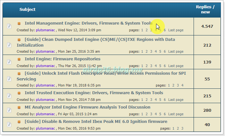The width and height of the screenshot is (225, 136).
Task: Go to page 1 of Ibex Peak ME 6.0 thread
Action: pos(173,128)
